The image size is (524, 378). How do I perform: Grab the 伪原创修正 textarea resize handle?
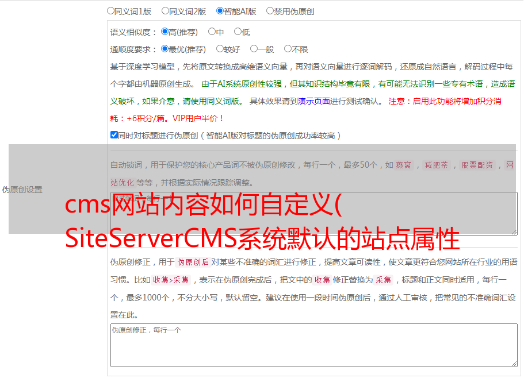coord(514,364)
